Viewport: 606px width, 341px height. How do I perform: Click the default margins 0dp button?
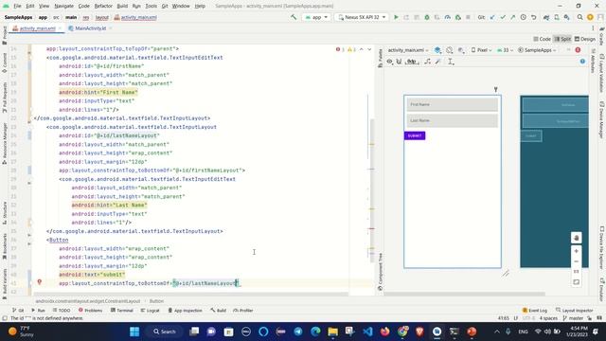(412, 62)
